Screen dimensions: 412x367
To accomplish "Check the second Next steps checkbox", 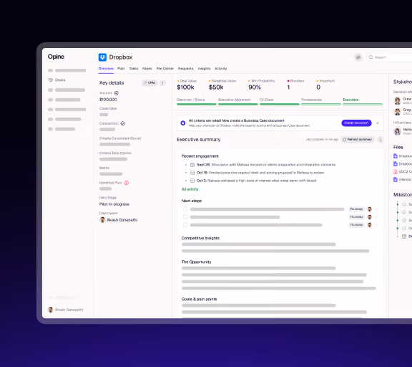I will coord(185,217).
